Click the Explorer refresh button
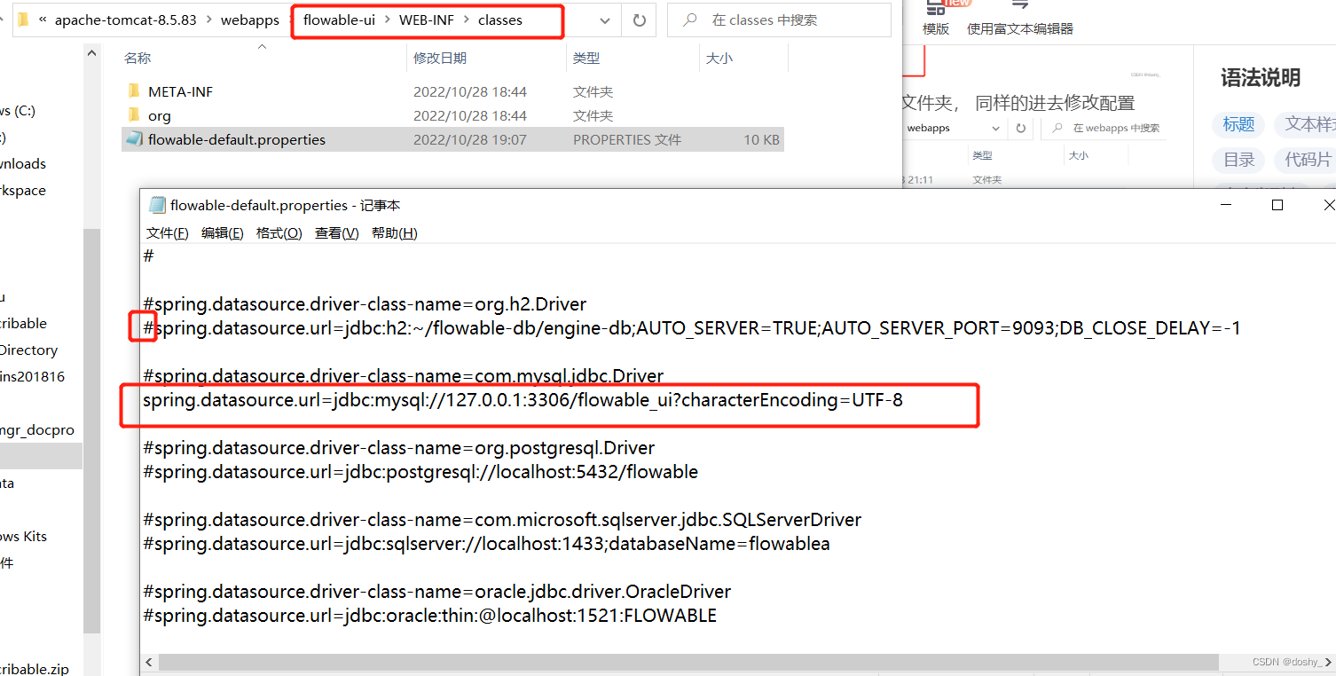Viewport: 1336px width, 676px height. point(639,20)
